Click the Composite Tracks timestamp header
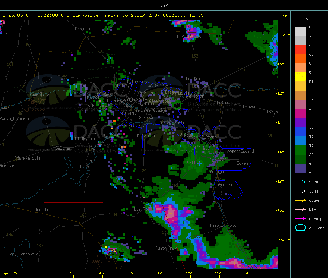Screen dimensions: 328x278 tap(103, 15)
